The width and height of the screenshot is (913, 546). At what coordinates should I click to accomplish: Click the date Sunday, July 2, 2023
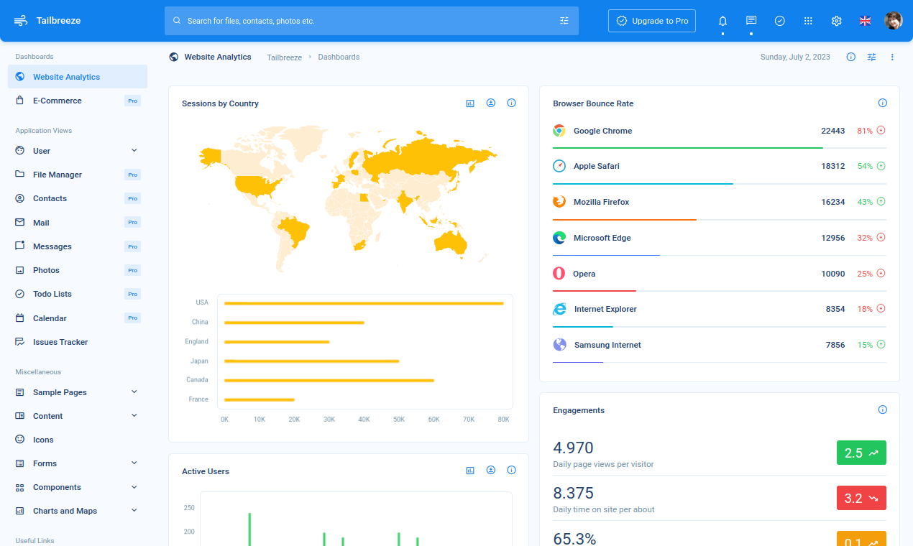795,57
